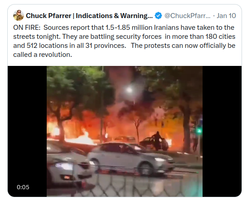
Task: Click the person beside the dark car
Action: pyautogui.click(x=157, y=141)
